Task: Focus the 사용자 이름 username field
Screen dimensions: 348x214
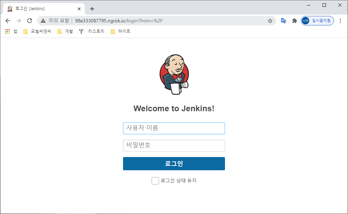Action: [x=174, y=128]
